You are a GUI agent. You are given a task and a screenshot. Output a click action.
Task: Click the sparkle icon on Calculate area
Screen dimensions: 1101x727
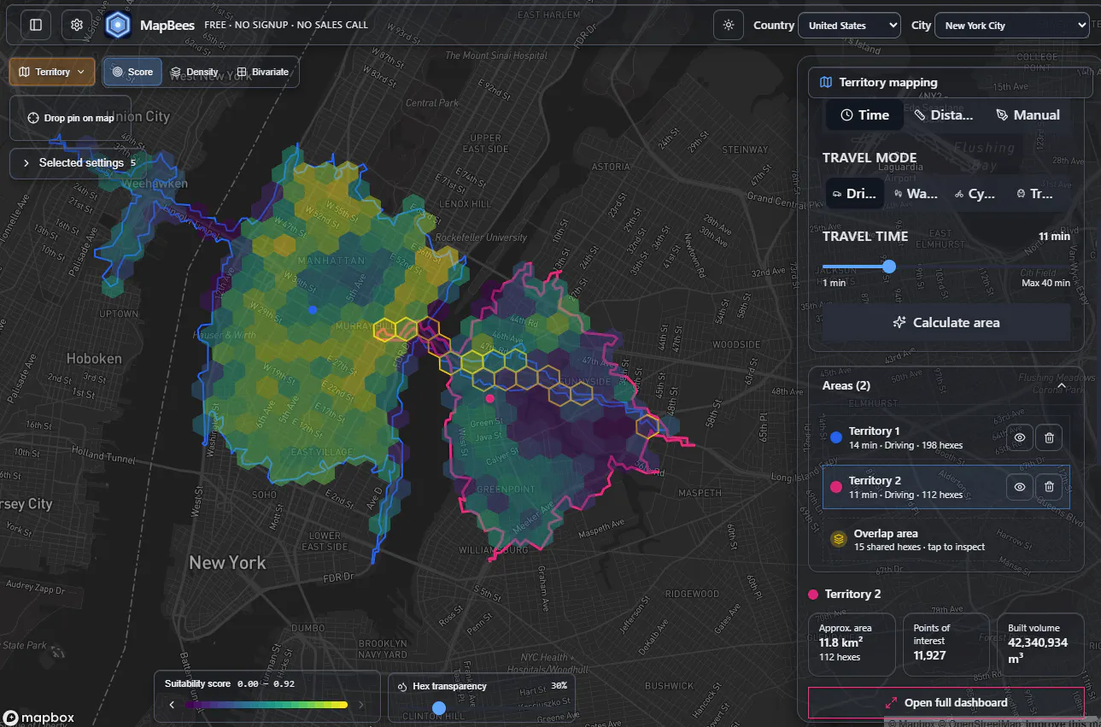point(899,323)
